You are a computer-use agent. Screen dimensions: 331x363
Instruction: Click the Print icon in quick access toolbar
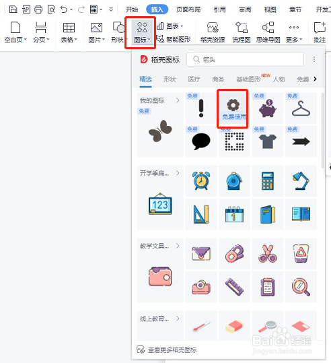(x=38, y=9)
